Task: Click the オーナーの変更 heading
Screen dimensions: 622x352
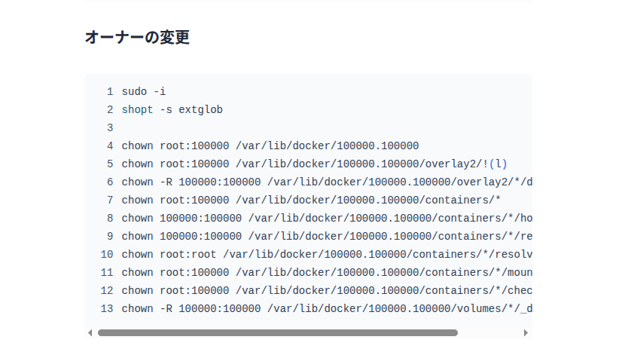Action: pyautogui.click(x=137, y=37)
